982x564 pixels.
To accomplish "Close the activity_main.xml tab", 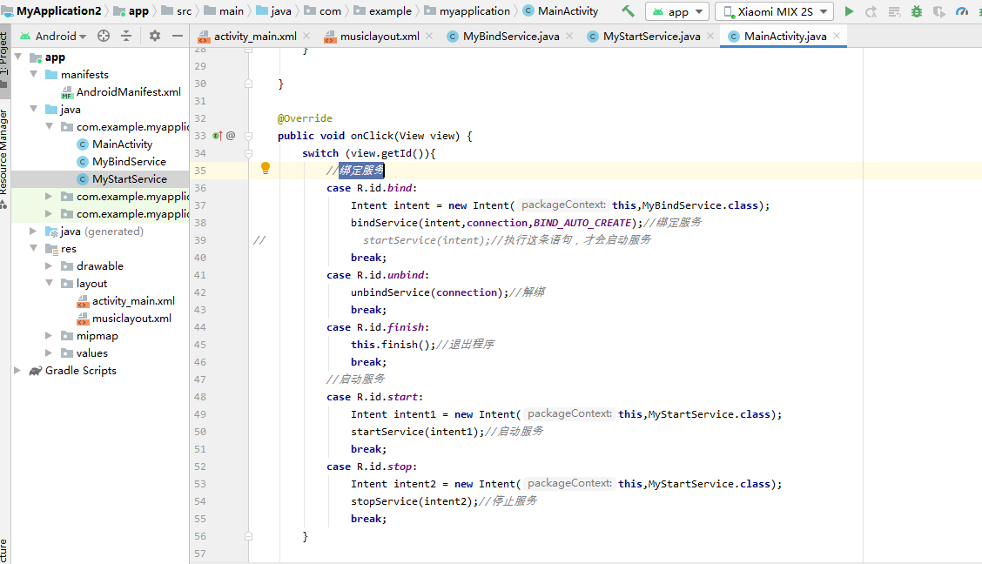I will click(306, 37).
